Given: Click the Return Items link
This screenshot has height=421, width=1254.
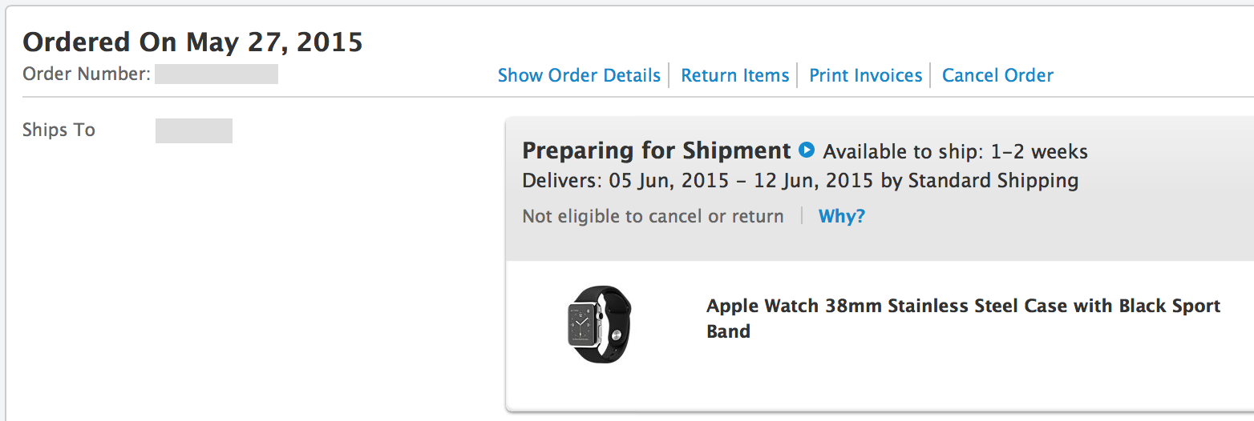Looking at the screenshot, I should coord(735,75).
